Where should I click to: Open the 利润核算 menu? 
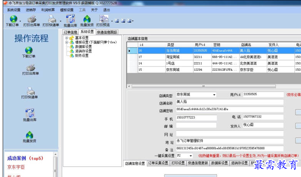tap(48, 10)
